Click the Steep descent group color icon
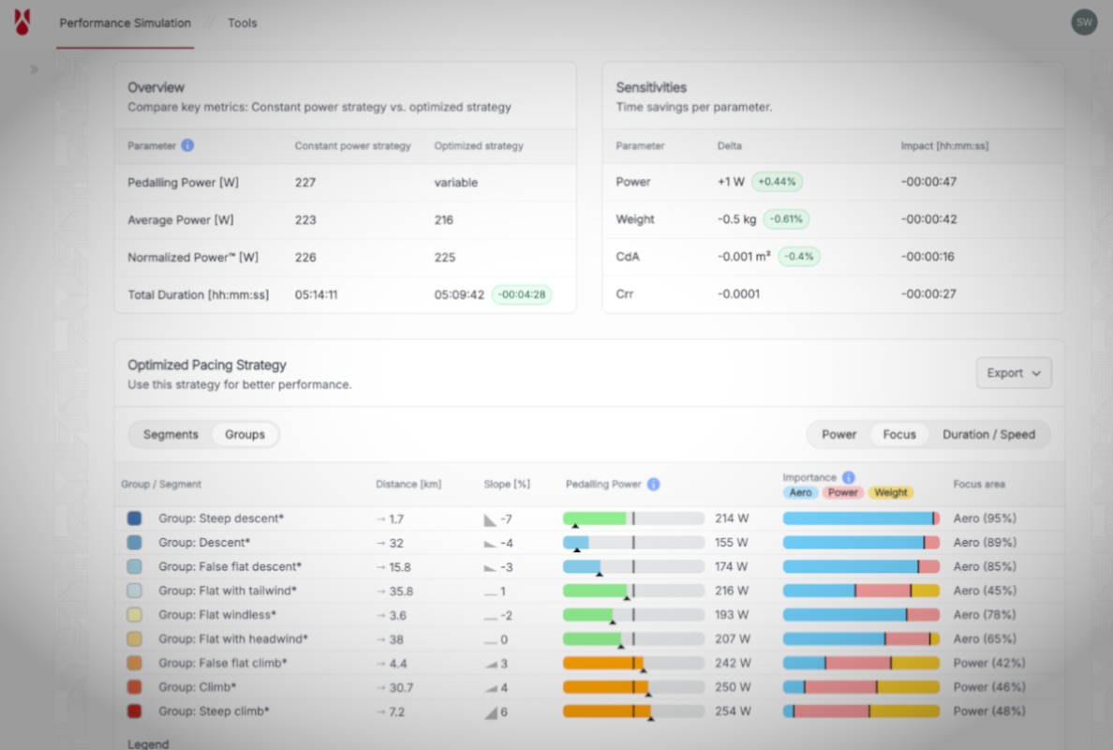 134,518
